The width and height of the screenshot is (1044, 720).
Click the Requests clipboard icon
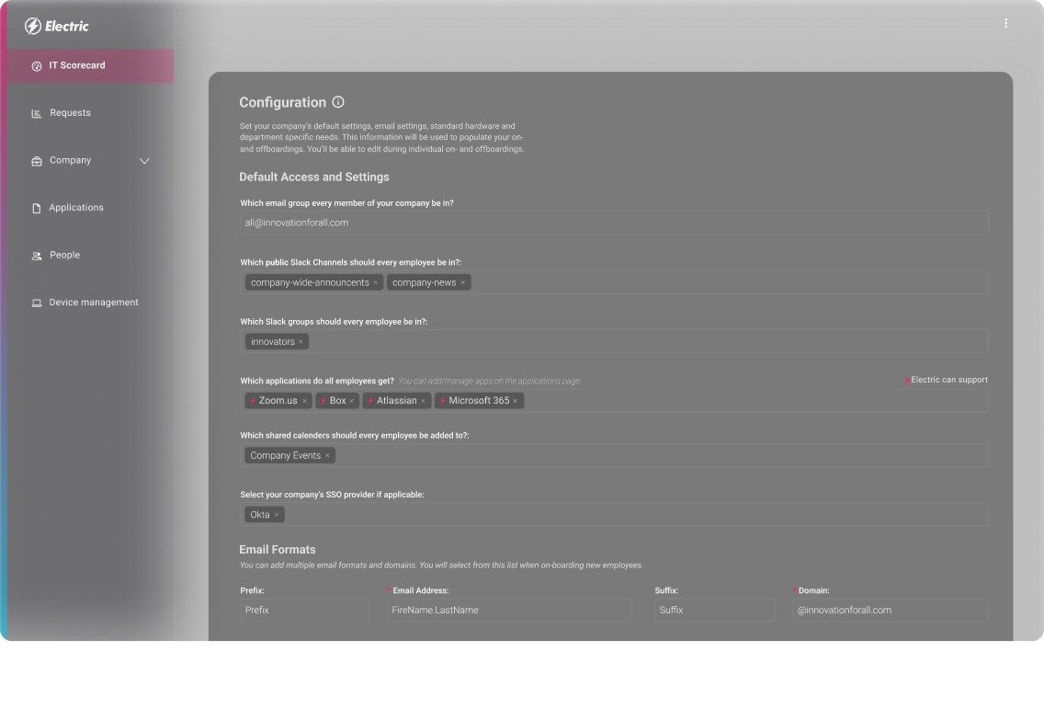pos(36,112)
